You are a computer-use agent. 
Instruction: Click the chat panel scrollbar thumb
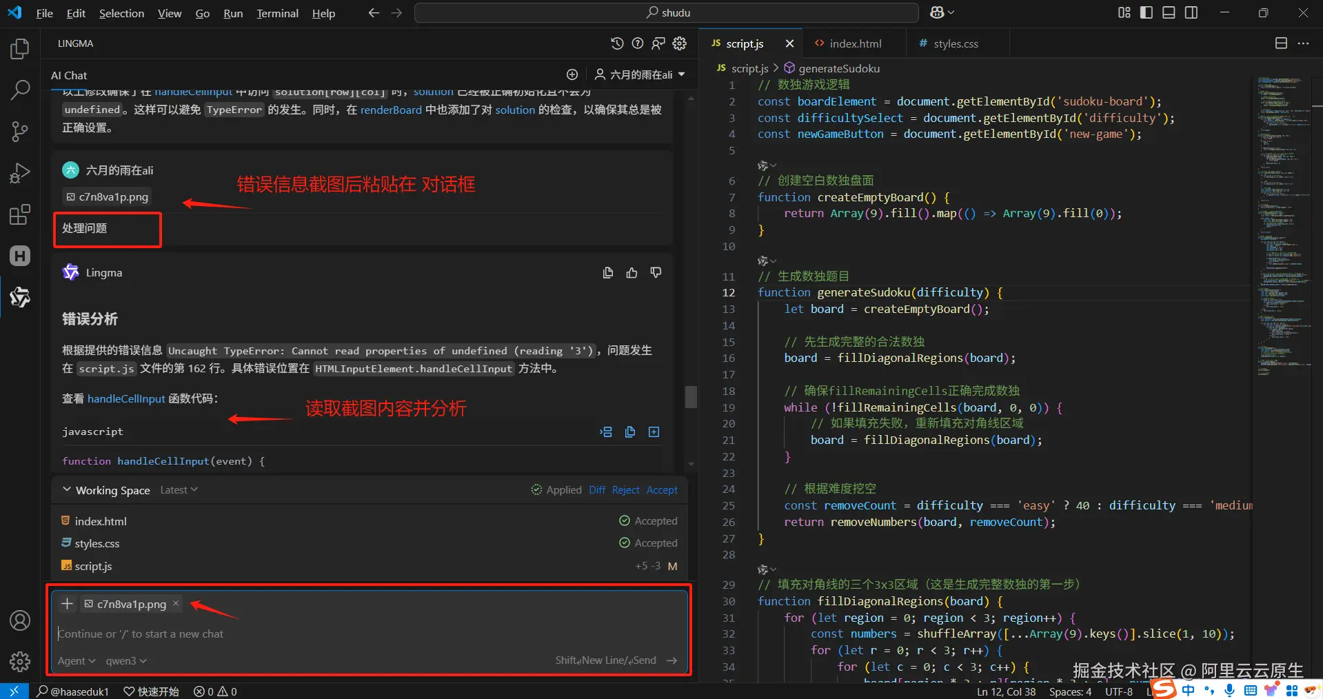691,396
